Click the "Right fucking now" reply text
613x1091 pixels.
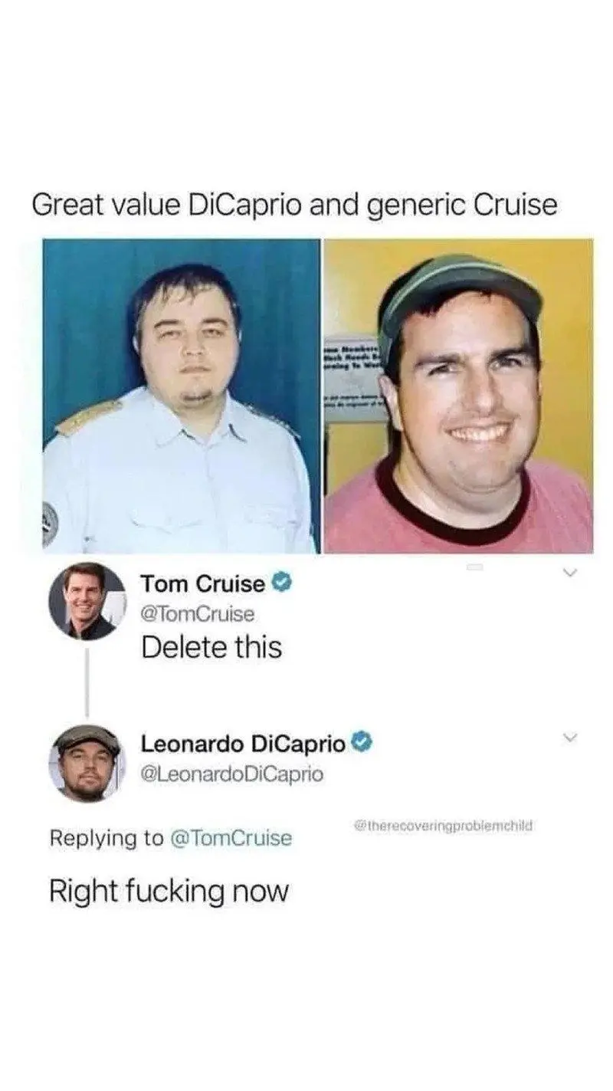(x=169, y=892)
